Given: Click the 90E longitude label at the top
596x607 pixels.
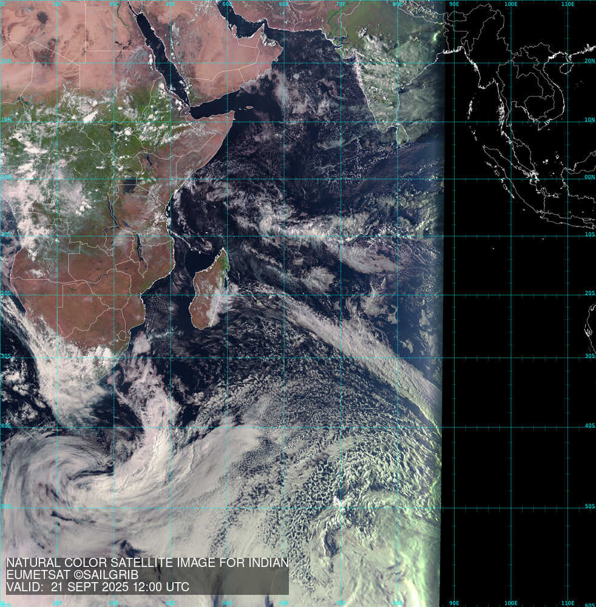Looking at the screenshot, I should click(x=454, y=4).
